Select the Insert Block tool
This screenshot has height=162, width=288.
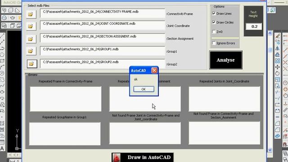2,105
